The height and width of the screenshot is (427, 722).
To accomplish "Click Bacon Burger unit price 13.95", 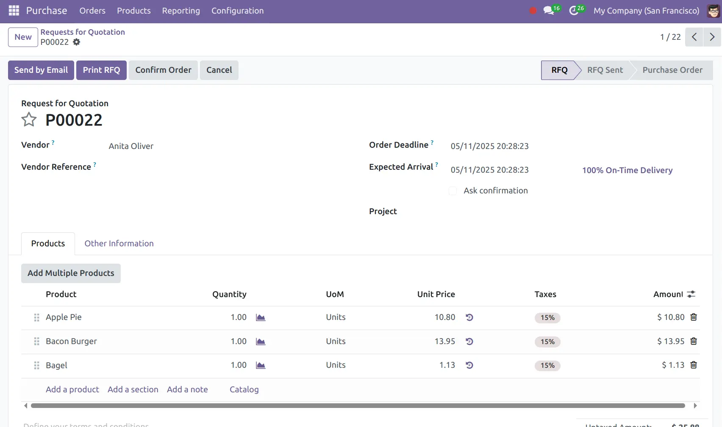I will tap(444, 341).
